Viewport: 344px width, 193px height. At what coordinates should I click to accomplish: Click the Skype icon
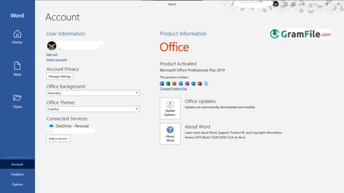(x=206, y=83)
